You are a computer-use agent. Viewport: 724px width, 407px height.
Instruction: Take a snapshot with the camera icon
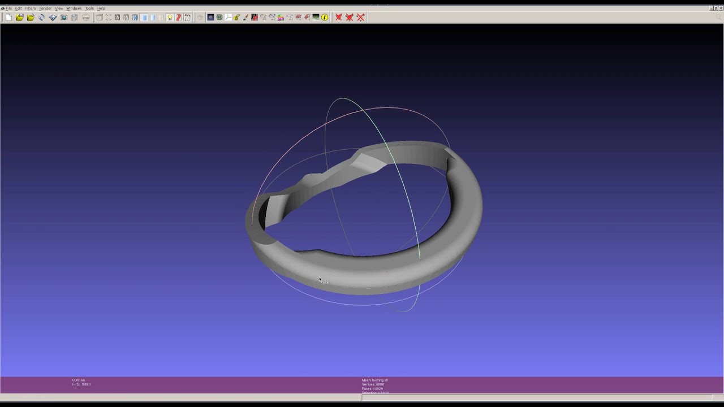point(64,18)
